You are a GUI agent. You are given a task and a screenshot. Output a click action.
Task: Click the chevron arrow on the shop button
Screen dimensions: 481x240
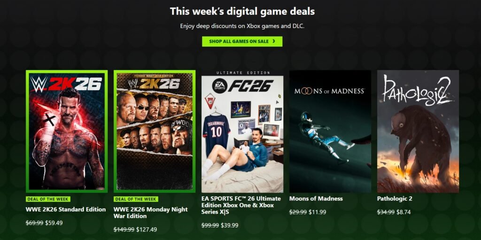point(273,41)
